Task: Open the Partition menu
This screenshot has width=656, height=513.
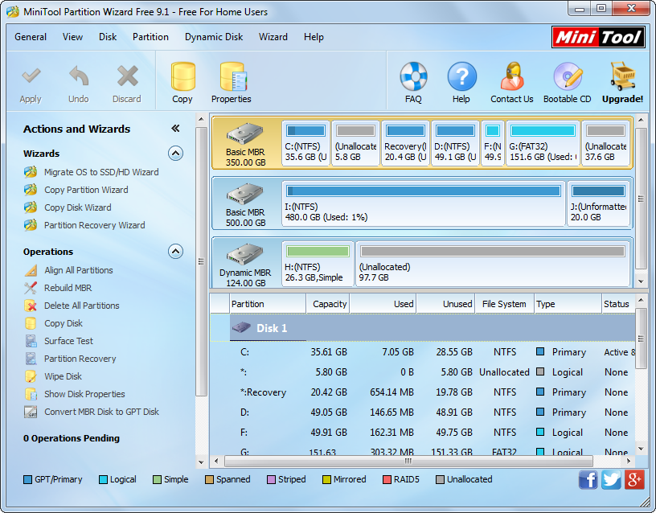Action: click(150, 37)
